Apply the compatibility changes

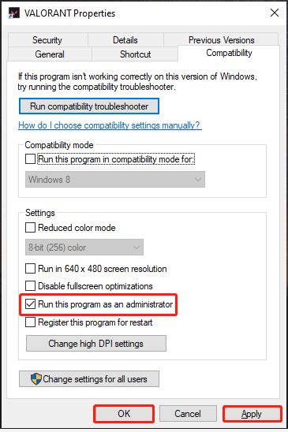pos(252,414)
